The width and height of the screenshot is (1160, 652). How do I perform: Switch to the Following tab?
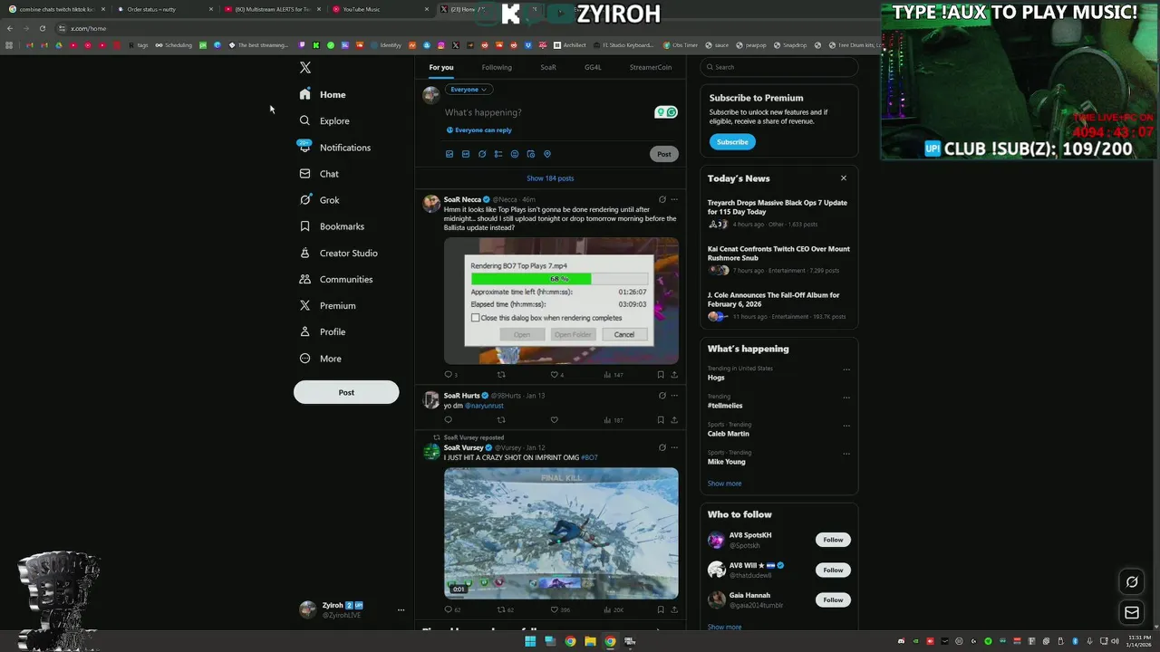click(x=497, y=67)
